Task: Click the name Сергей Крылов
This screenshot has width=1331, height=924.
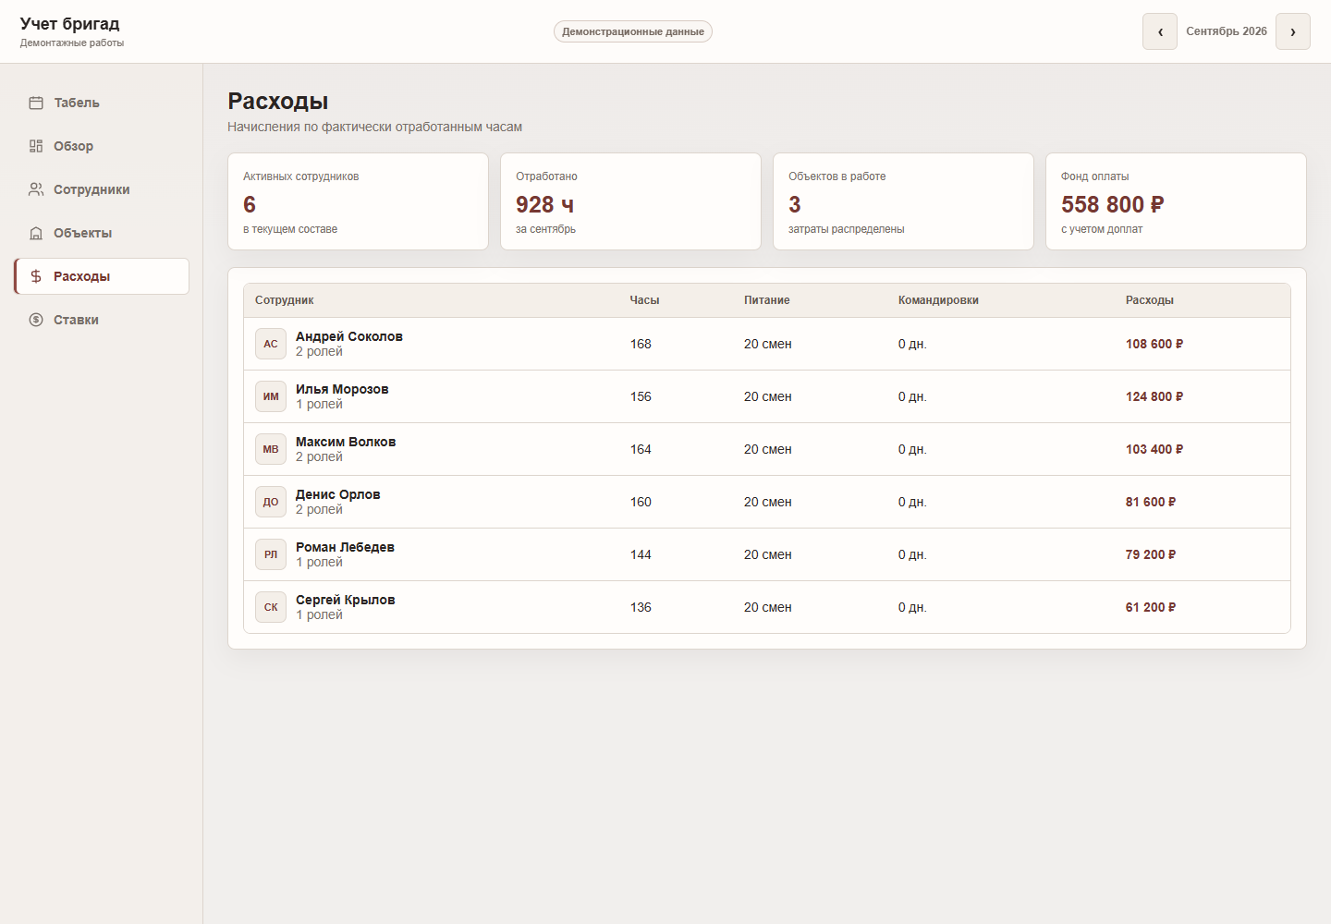Action: pos(346,600)
